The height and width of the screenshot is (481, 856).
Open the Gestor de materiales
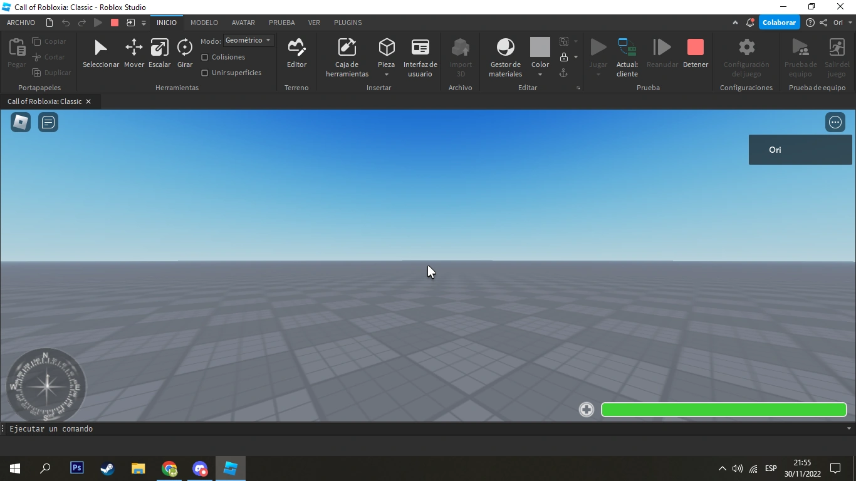point(505,53)
